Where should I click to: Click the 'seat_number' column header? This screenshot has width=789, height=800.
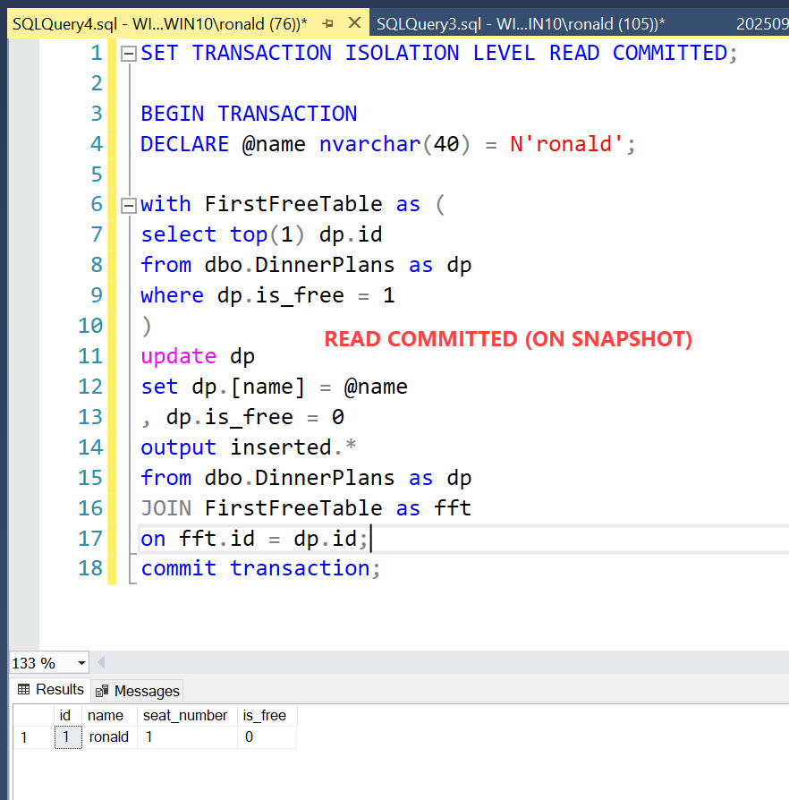coord(185,715)
